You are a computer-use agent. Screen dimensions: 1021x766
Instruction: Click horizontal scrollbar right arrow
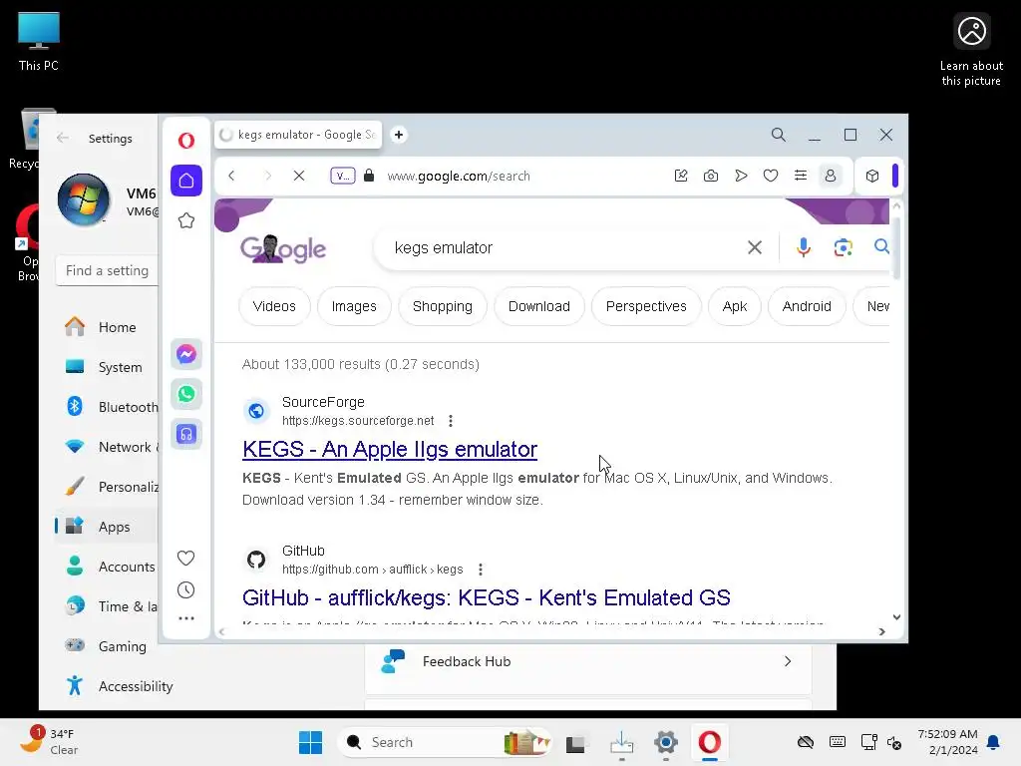(881, 631)
